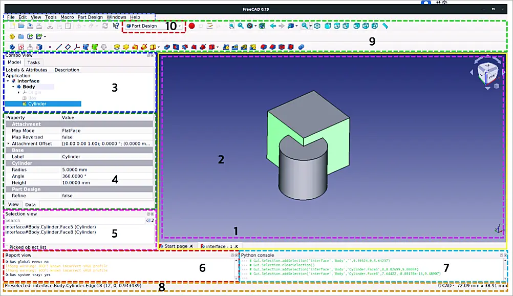
Task: Click the Refresh recompute icon
Action: pyautogui.click(x=105, y=26)
